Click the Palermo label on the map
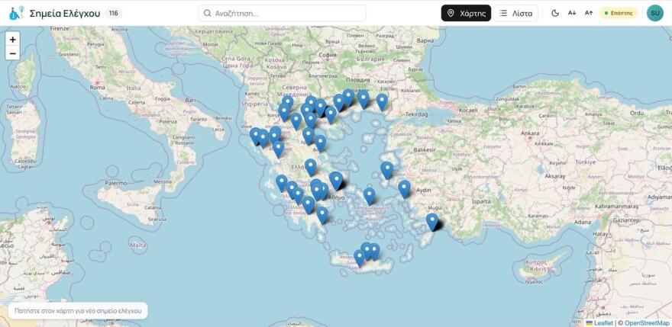 [116, 183]
